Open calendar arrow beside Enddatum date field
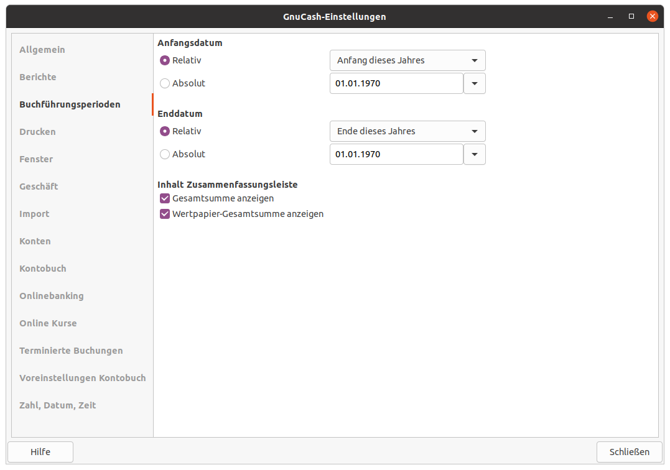 pos(475,154)
